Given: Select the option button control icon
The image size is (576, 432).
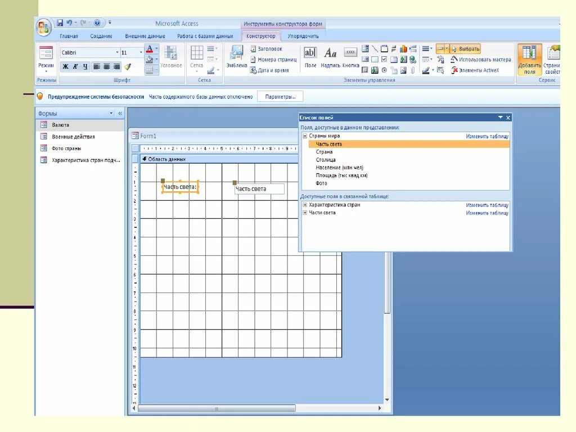Looking at the screenshot, I should 384,70.
